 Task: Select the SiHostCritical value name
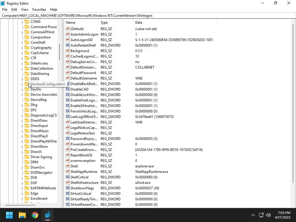click(x=81, y=193)
